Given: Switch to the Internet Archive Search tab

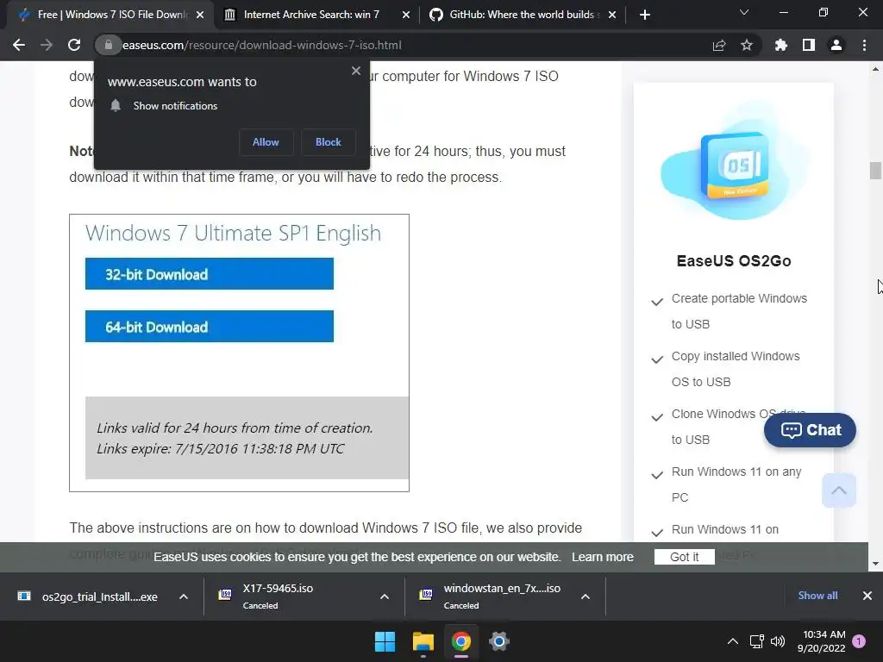Looking at the screenshot, I should point(317,15).
